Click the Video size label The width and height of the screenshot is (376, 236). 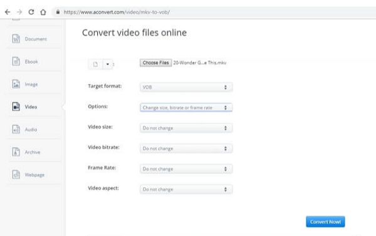(x=100, y=127)
